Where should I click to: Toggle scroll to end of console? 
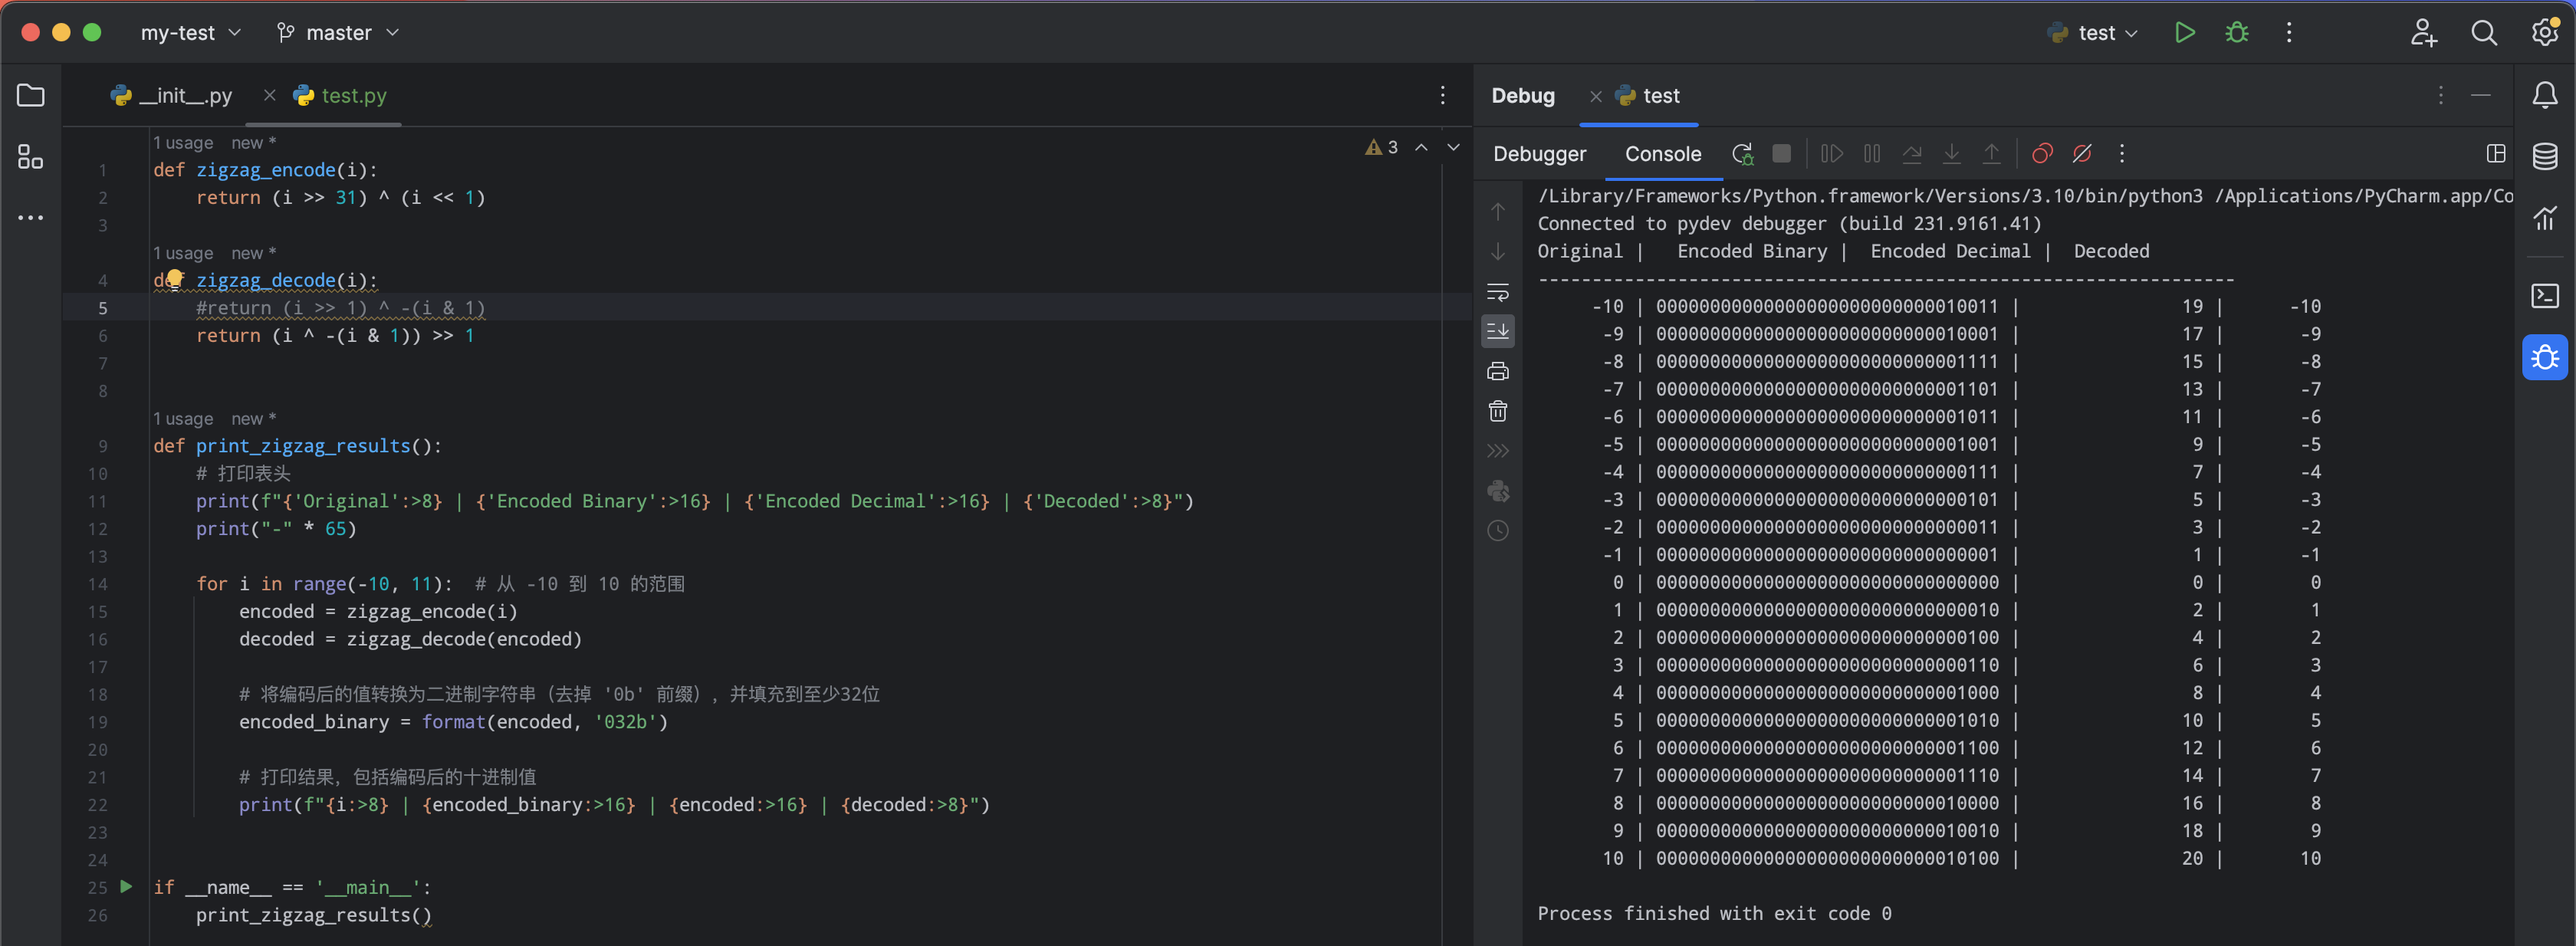pyautogui.click(x=1497, y=331)
